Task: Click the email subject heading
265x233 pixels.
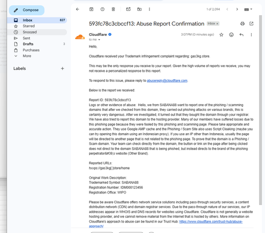Action: coord(146,24)
